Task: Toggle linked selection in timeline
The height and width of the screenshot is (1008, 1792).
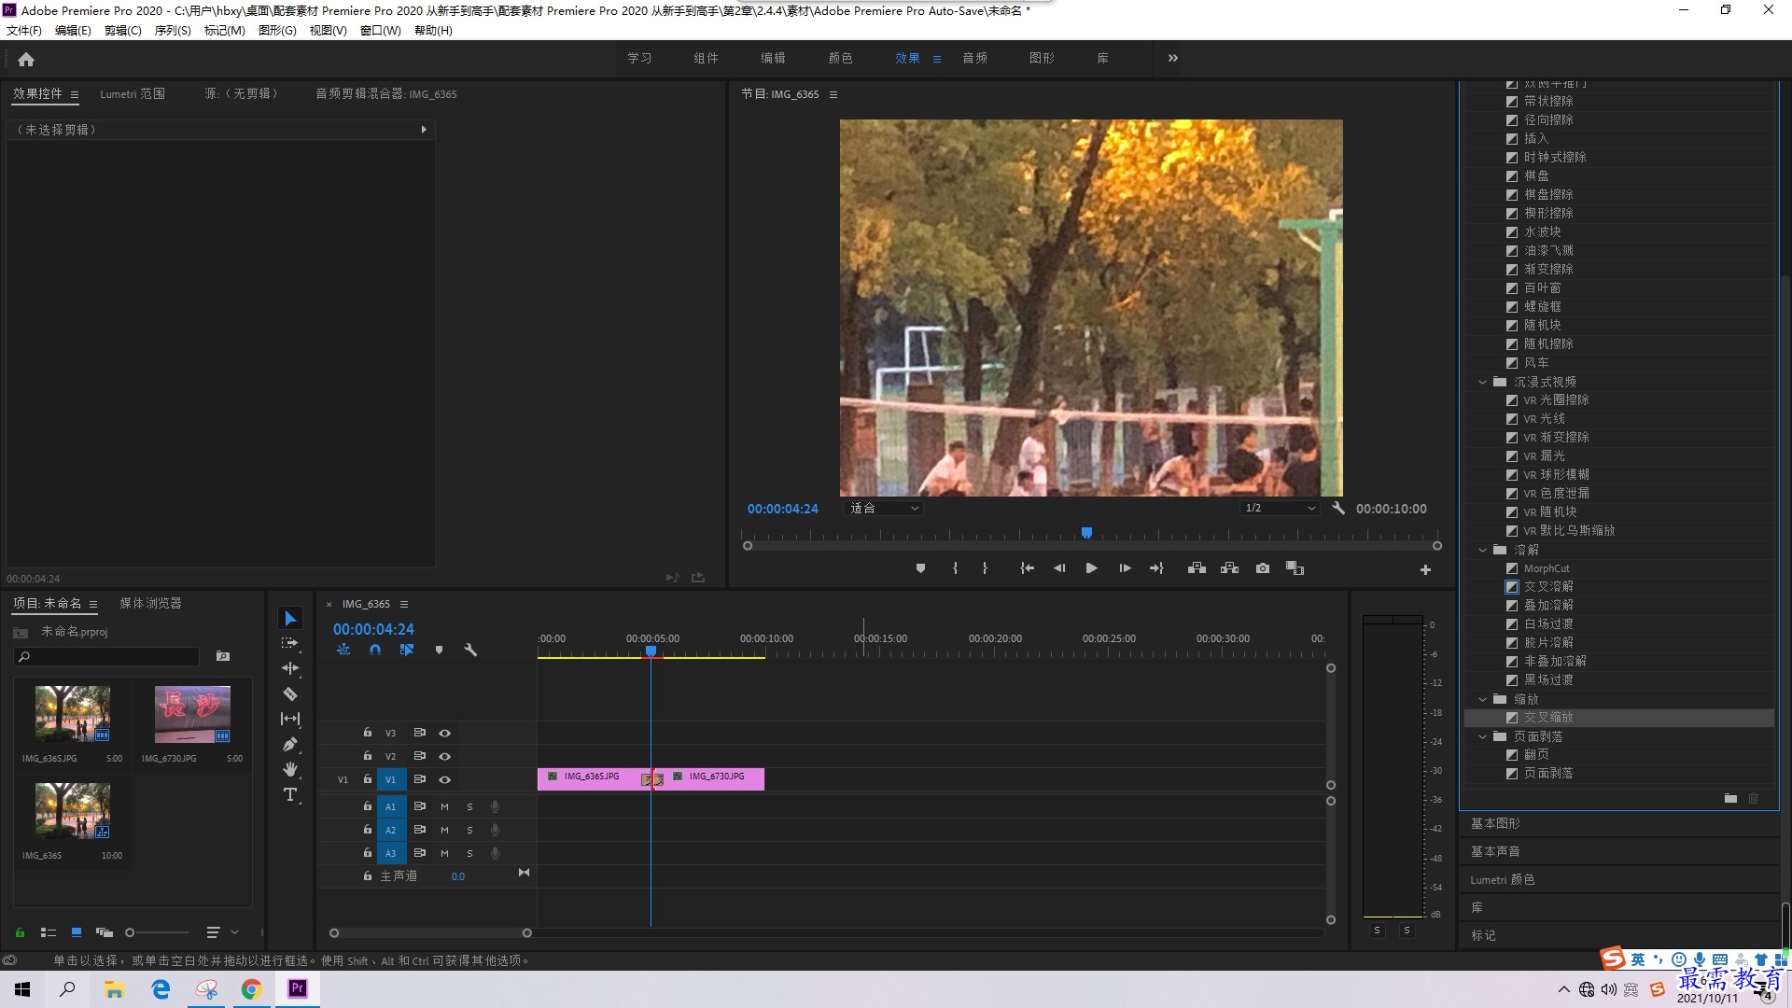Action: tap(407, 650)
